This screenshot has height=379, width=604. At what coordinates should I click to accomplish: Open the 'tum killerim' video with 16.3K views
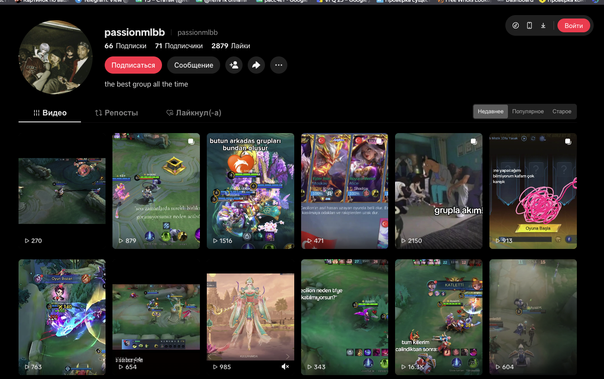[x=439, y=317]
